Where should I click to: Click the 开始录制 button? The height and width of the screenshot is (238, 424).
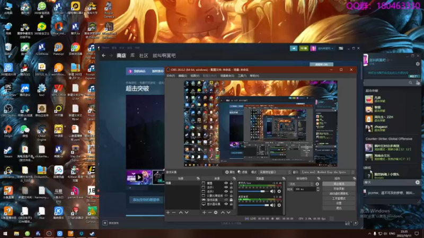coord(339,189)
